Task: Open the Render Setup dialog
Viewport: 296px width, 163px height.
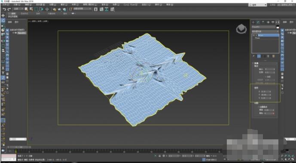Action: [55, 9]
